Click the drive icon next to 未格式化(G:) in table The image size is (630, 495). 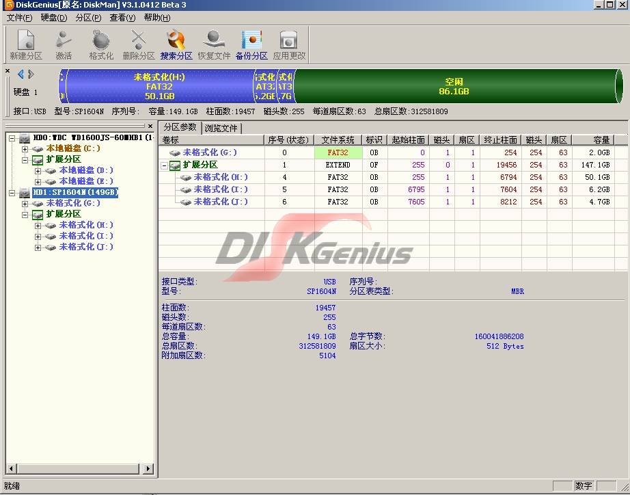point(174,152)
